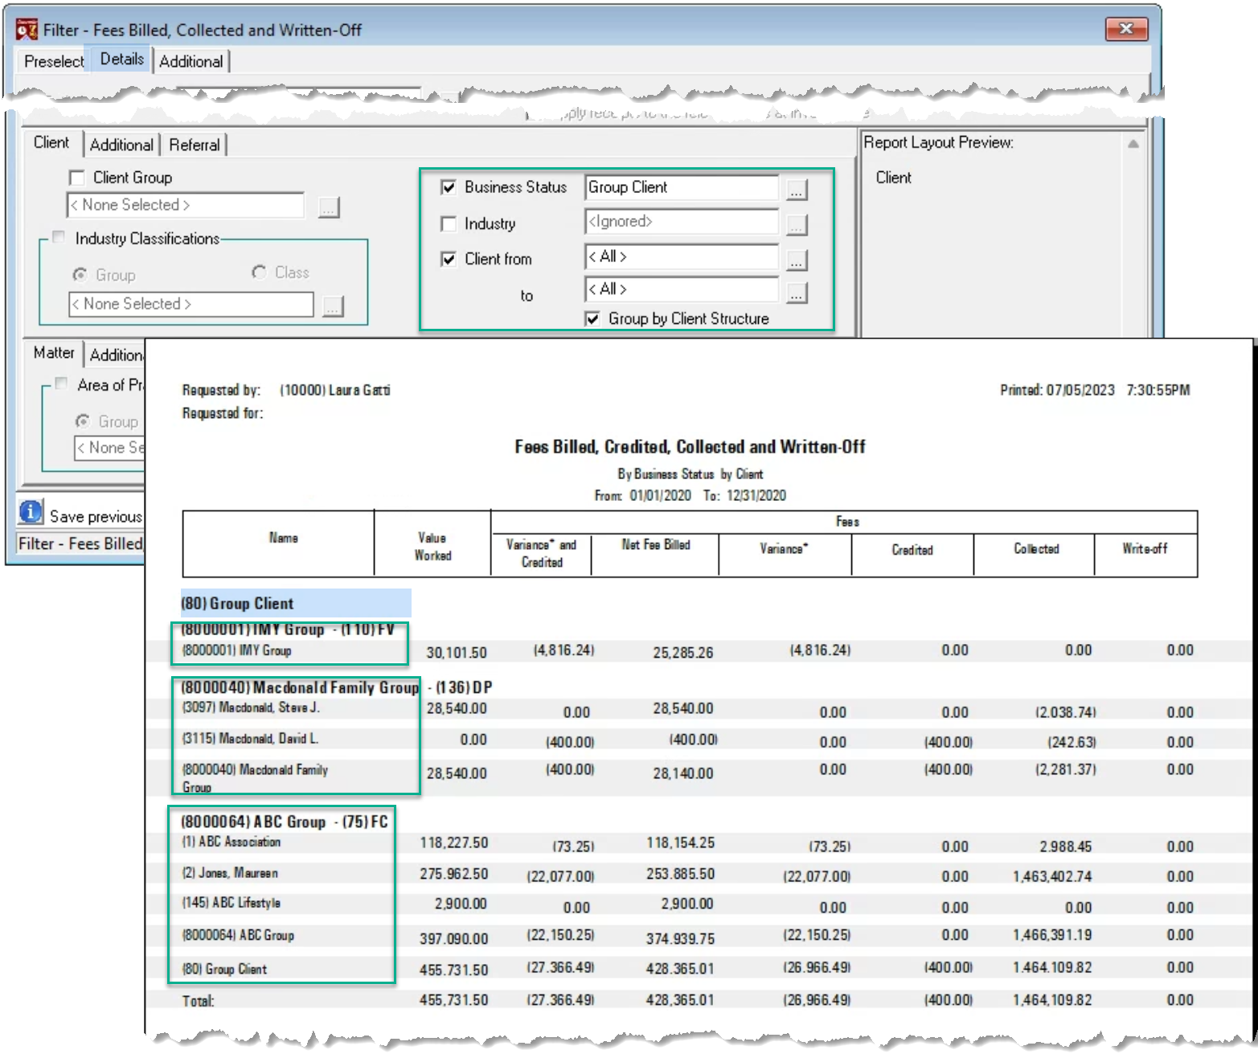Screen dimensions: 1258x1054
Task: Click the Business Status Group Client field
Action: coord(682,187)
